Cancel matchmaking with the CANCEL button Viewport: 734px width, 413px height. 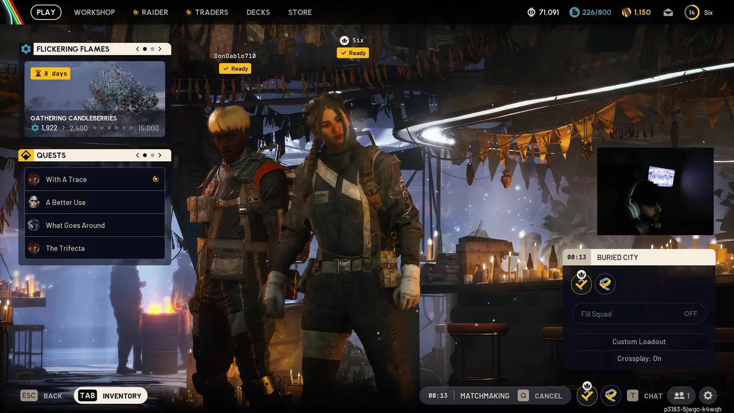click(x=540, y=395)
